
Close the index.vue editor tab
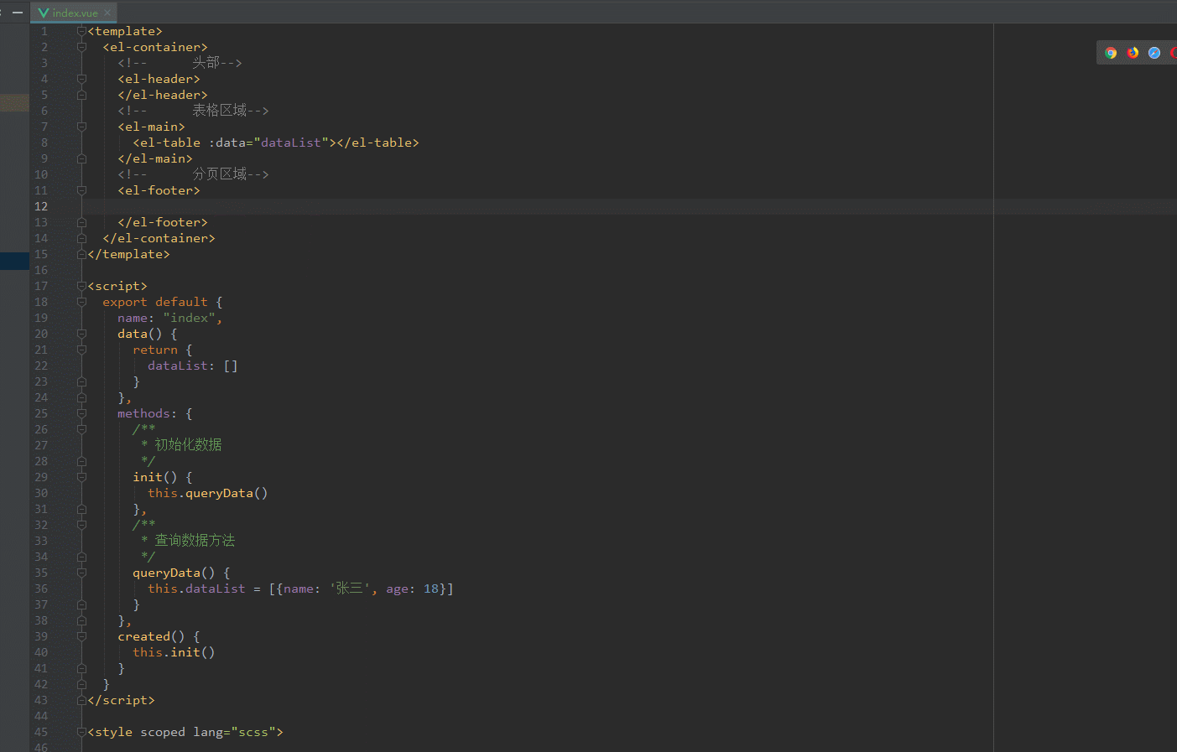coord(107,13)
